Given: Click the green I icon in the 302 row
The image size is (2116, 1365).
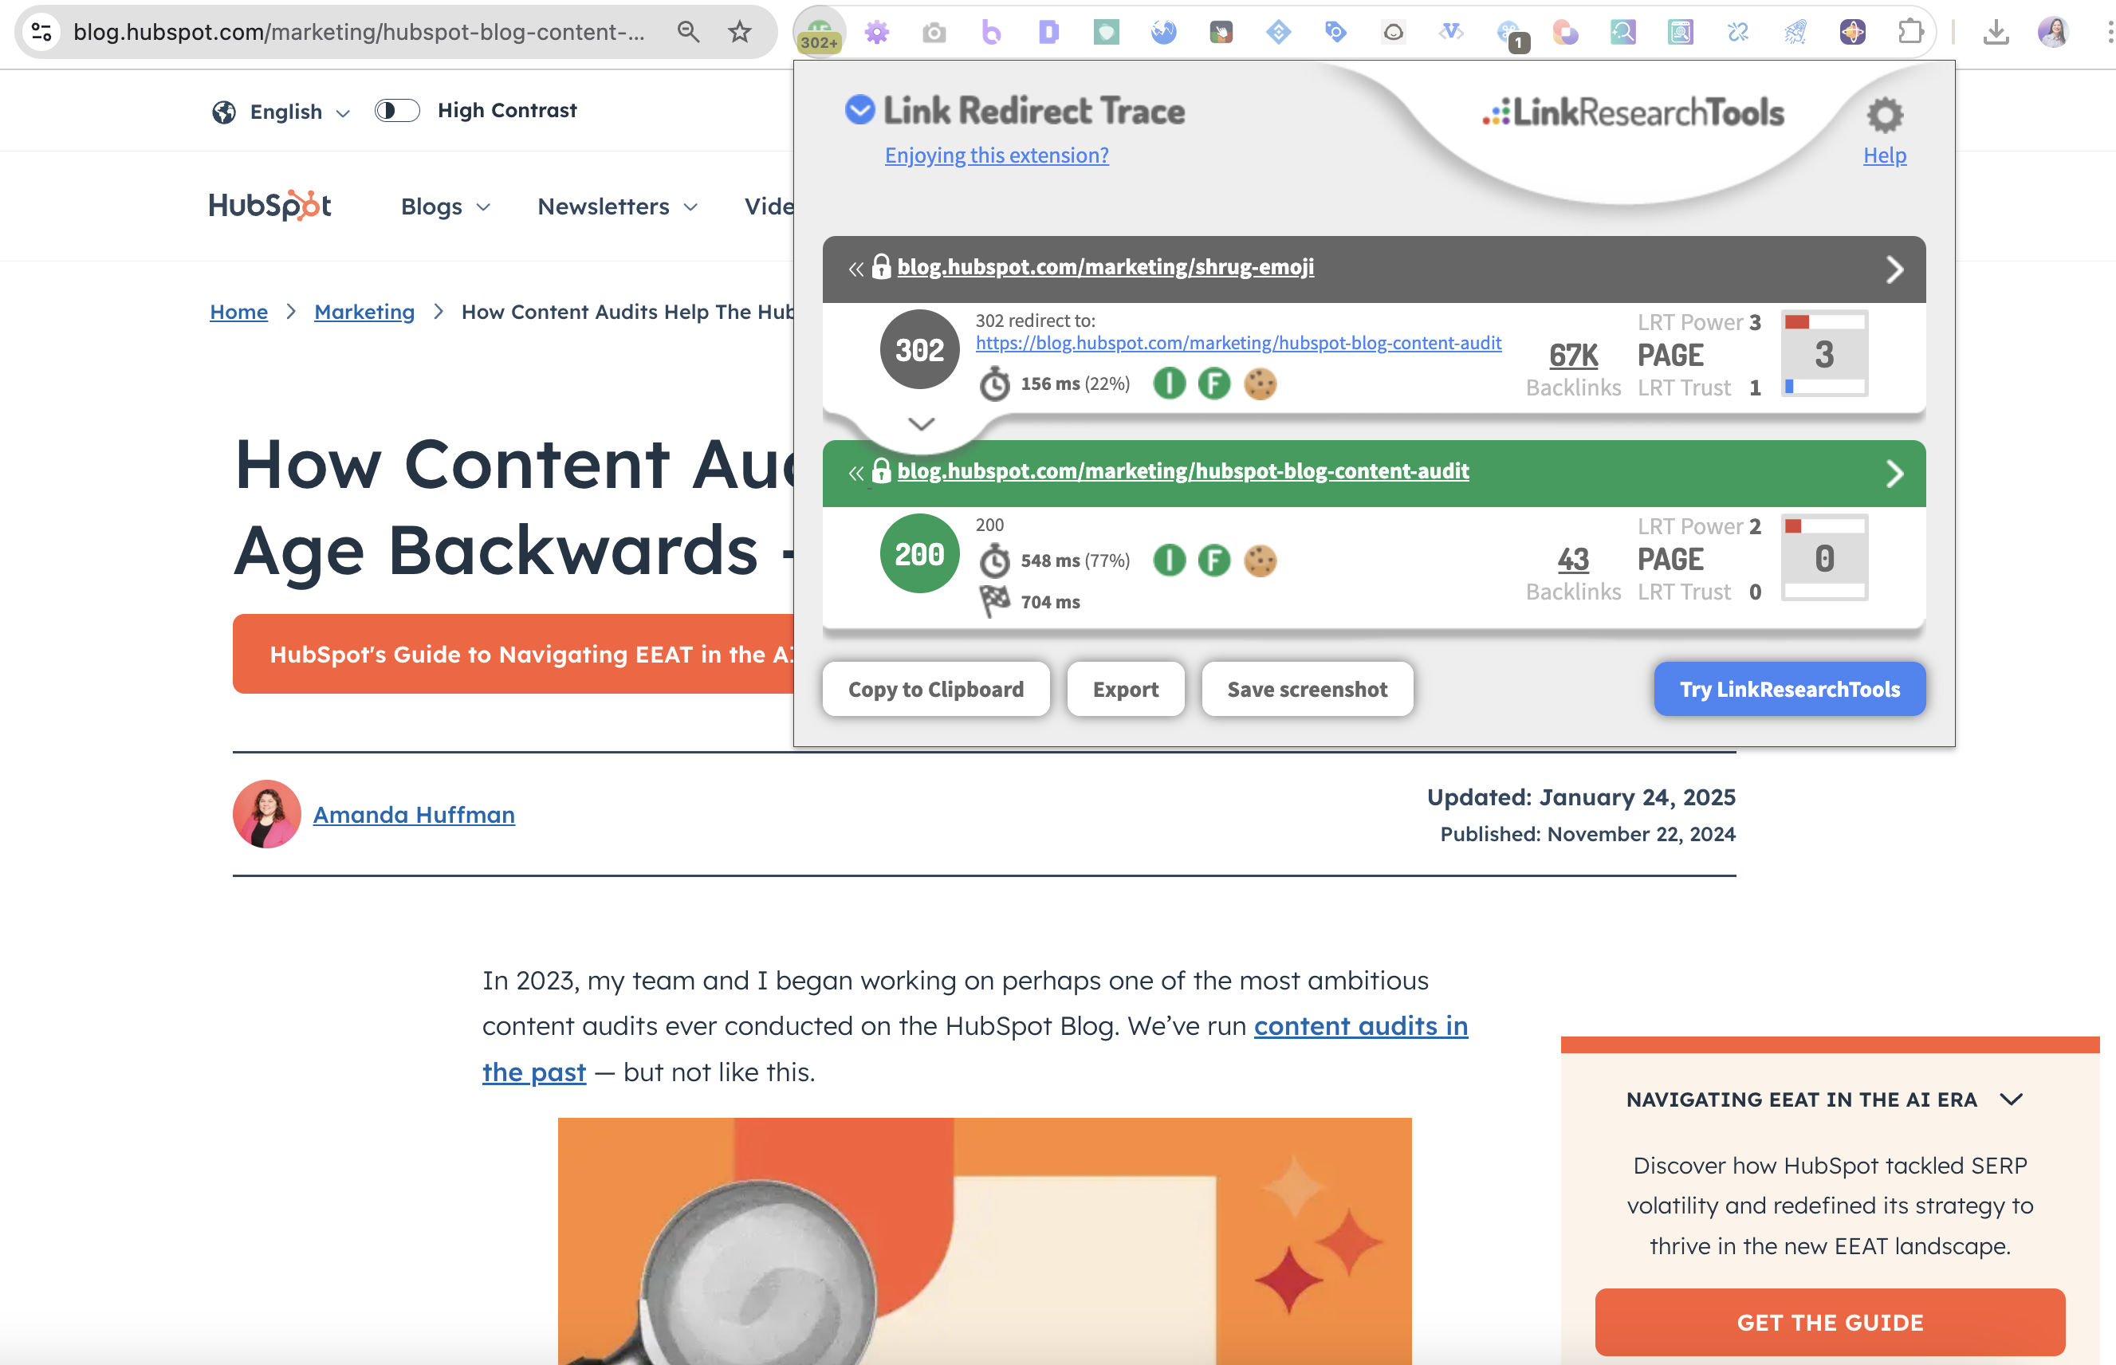Looking at the screenshot, I should [x=1169, y=384].
